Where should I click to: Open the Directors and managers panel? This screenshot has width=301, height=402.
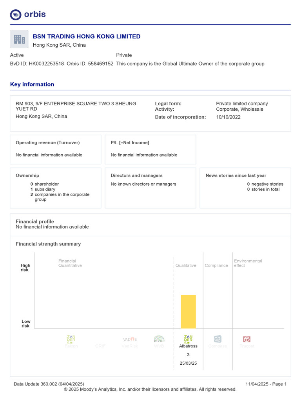150,188
